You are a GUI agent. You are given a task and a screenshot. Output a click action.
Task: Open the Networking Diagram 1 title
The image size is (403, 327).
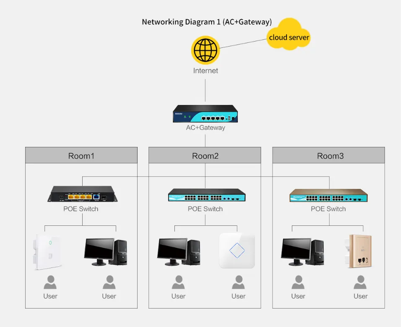point(207,21)
